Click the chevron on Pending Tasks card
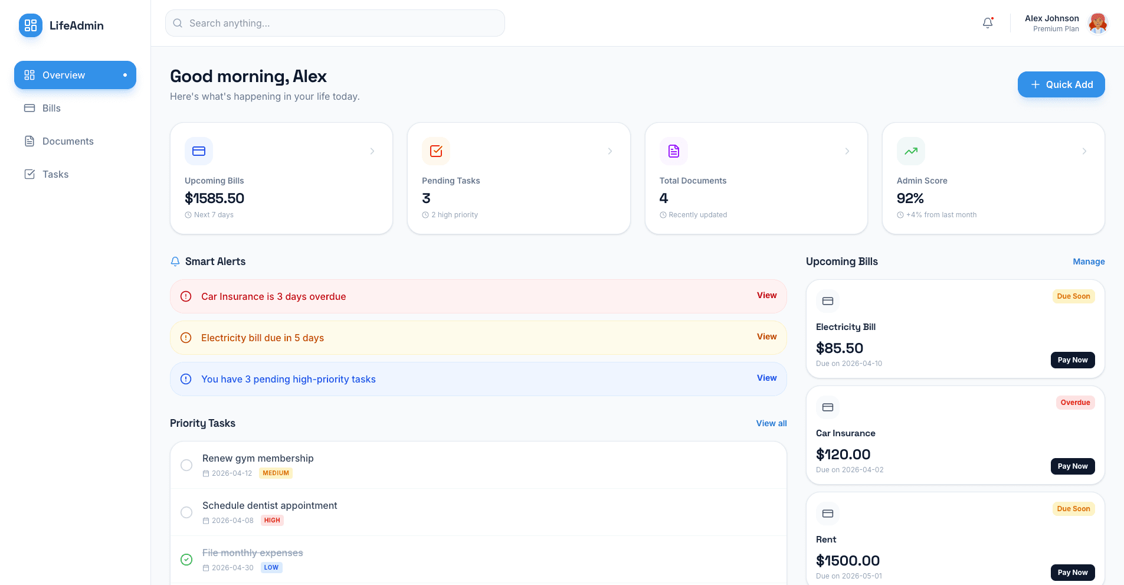The width and height of the screenshot is (1124, 585). coord(610,151)
